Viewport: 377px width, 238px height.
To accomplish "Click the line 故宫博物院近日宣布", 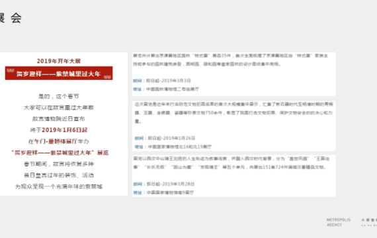I will click(59, 119).
